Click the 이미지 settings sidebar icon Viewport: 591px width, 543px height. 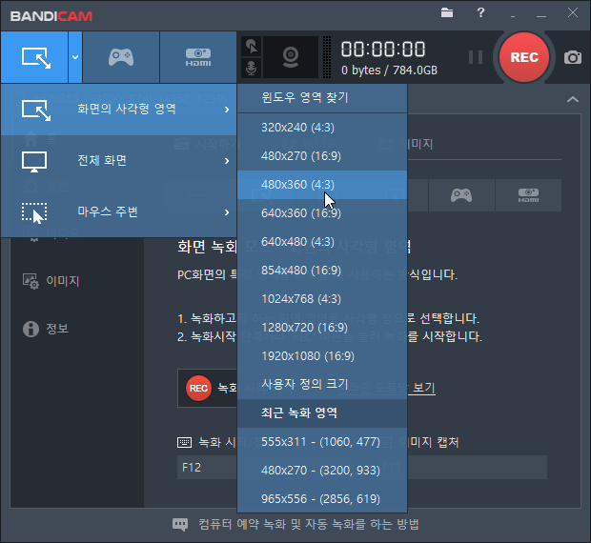[x=31, y=281]
